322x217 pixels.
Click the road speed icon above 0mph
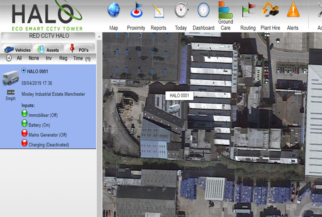point(11,92)
